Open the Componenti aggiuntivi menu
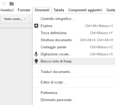Image resolution: width=115 pixels, height=105 pixels. pos(85,10)
